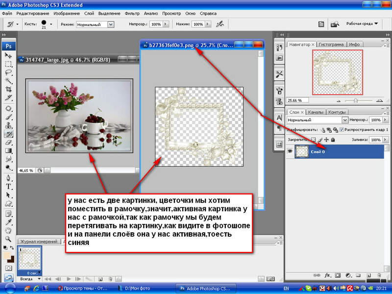
Task: Open the Заливка fill slider arrow
Action: coord(385,140)
